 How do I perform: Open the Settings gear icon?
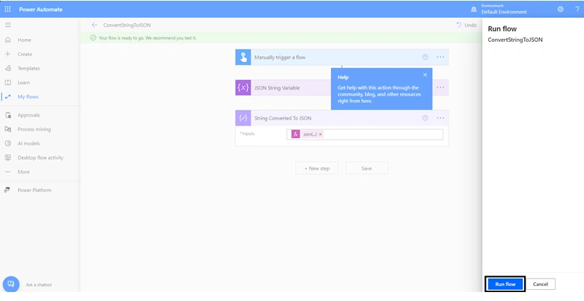[x=560, y=9]
